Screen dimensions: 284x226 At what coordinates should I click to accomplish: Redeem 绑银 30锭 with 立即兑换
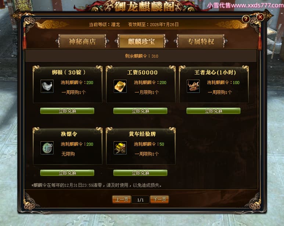pyautogui.click(x=67, y=111)
